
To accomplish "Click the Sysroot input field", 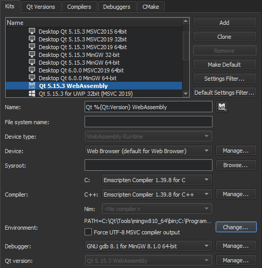I will (149, 165).
